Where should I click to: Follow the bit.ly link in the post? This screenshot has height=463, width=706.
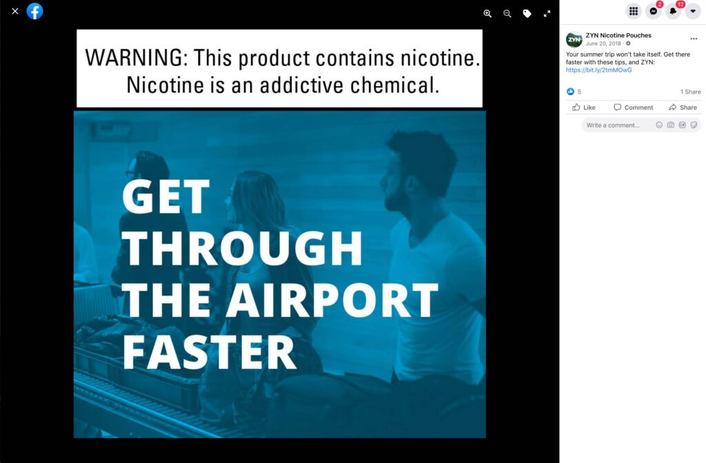tap(598, 70)
